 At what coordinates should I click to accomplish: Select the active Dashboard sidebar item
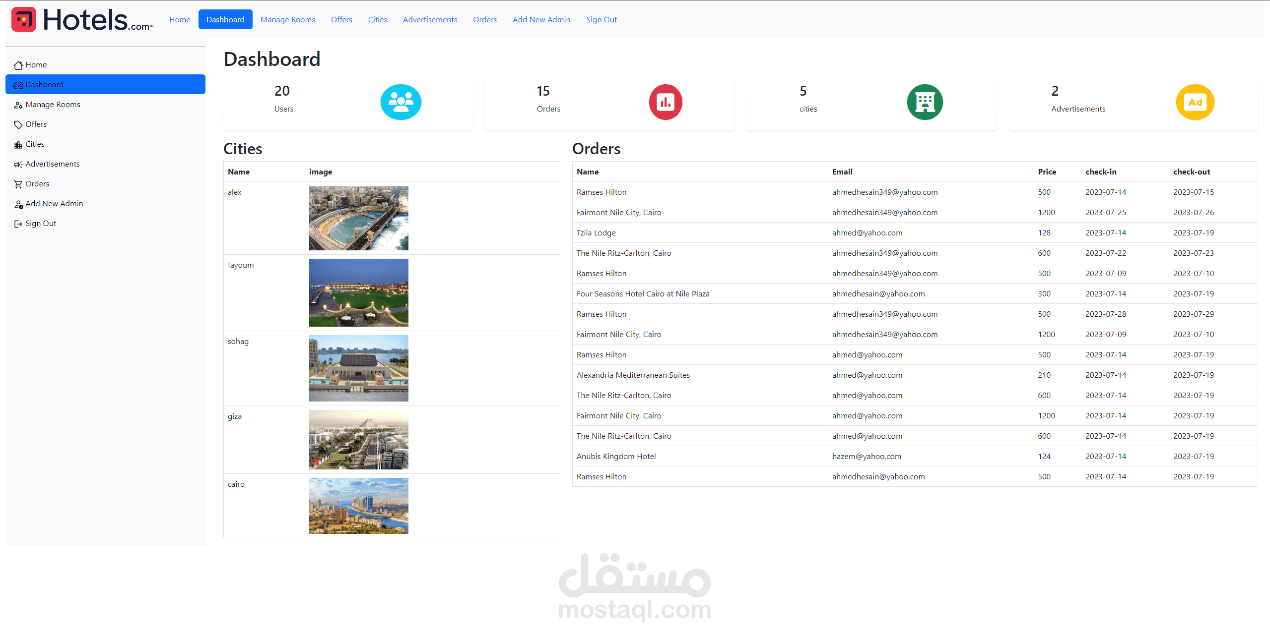click(45, 85)
